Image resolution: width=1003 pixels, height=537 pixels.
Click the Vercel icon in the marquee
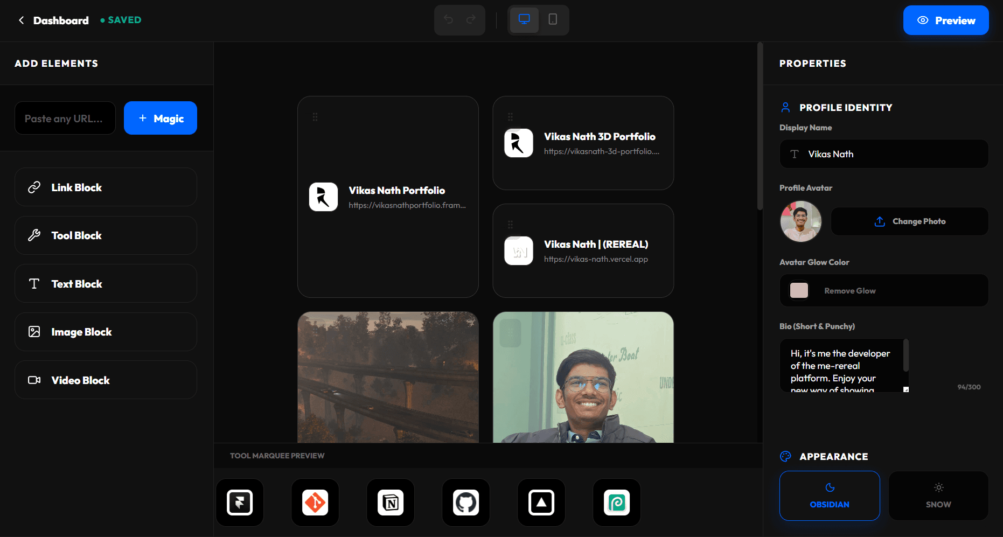coord(541,502)
